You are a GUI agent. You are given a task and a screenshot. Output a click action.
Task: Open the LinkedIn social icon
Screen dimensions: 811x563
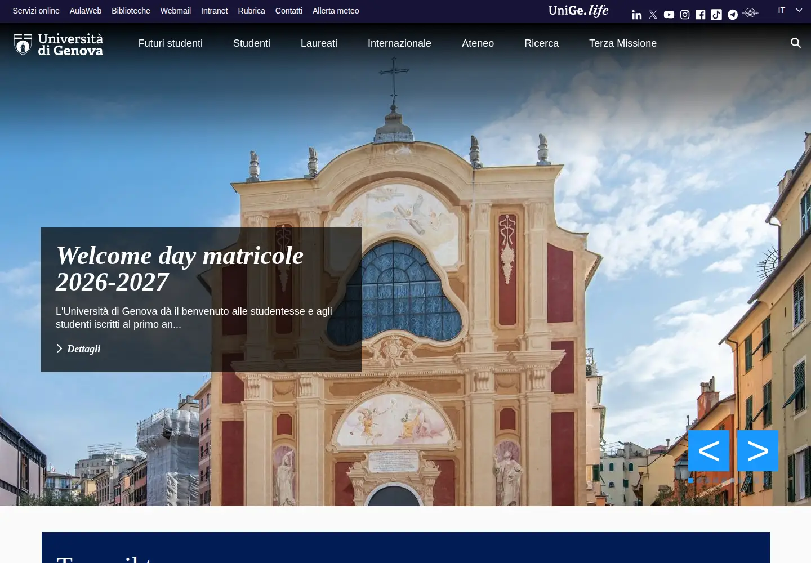coord(637,15)
